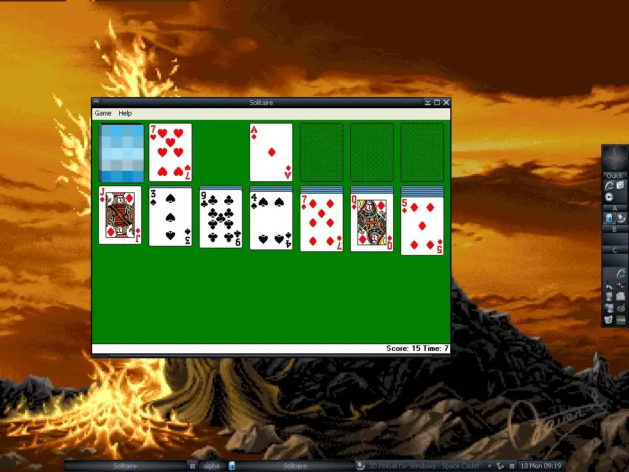Viewport: 629px width, 472px height.
Task: Select the 4 of spades card
Action: (x=271, y=221)
